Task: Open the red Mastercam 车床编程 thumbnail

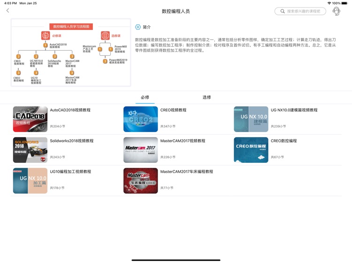Action: (140, 181)
